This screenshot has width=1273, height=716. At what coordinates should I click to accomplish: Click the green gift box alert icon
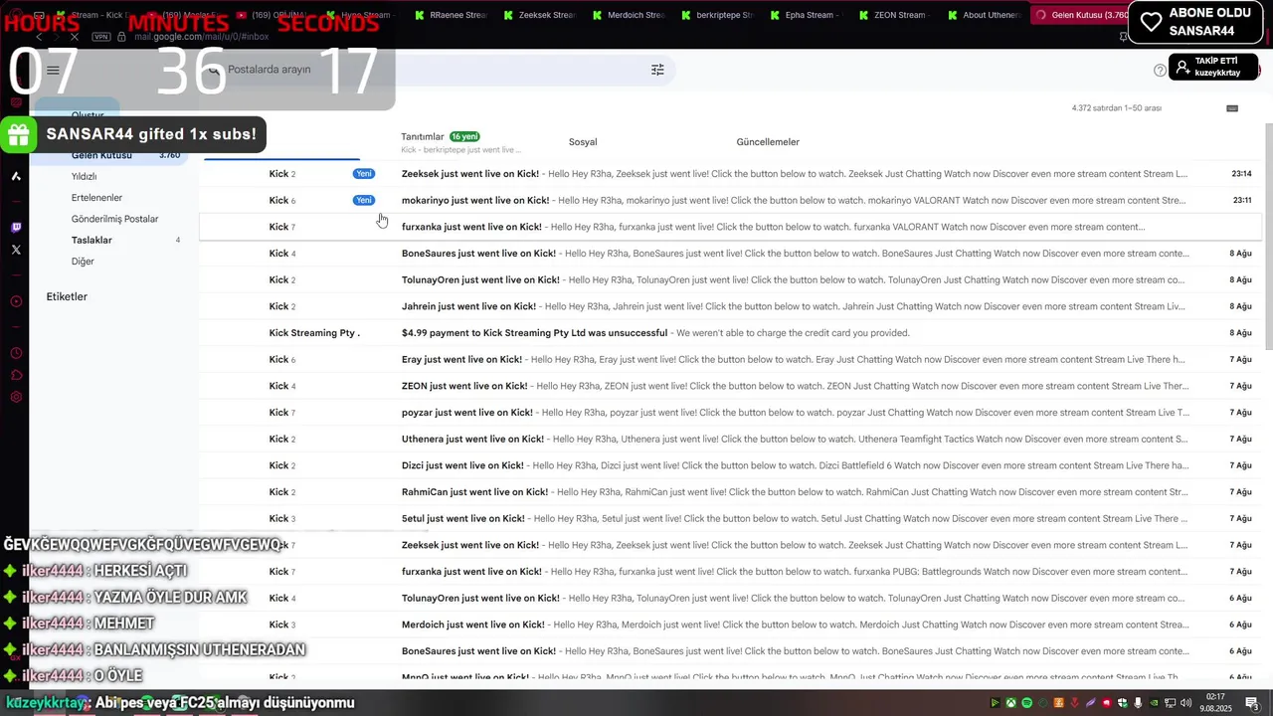pyautogui.click(x=18, y=135)
